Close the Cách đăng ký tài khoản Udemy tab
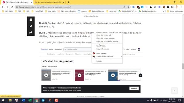The height and width of the screenshot is (103, 184). 31,2
